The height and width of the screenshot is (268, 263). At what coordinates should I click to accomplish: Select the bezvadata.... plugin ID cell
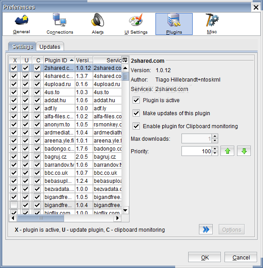(x=59, y=189)
